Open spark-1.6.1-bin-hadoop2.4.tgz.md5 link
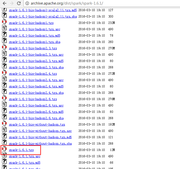This screenshot has height=169, width=180. pos(36,86)
